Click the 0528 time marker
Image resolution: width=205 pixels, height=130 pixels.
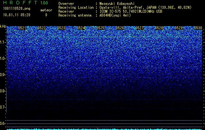(x=159, y=28)
